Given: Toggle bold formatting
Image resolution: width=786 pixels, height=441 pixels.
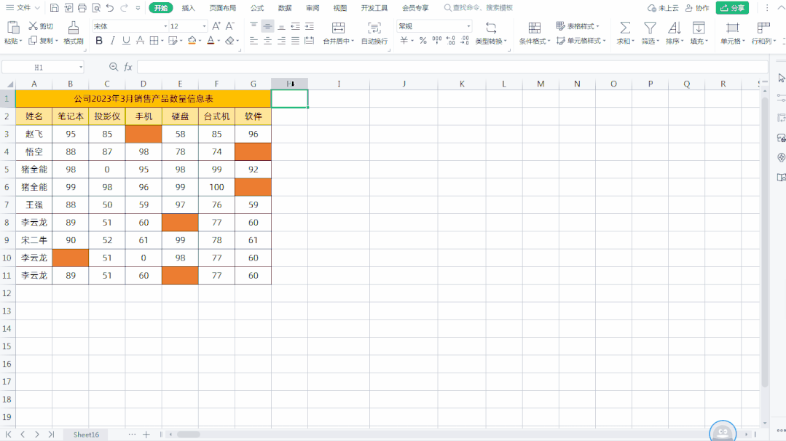Looking at the screenshot, I should pyautogui.click(x=99, y=41).
